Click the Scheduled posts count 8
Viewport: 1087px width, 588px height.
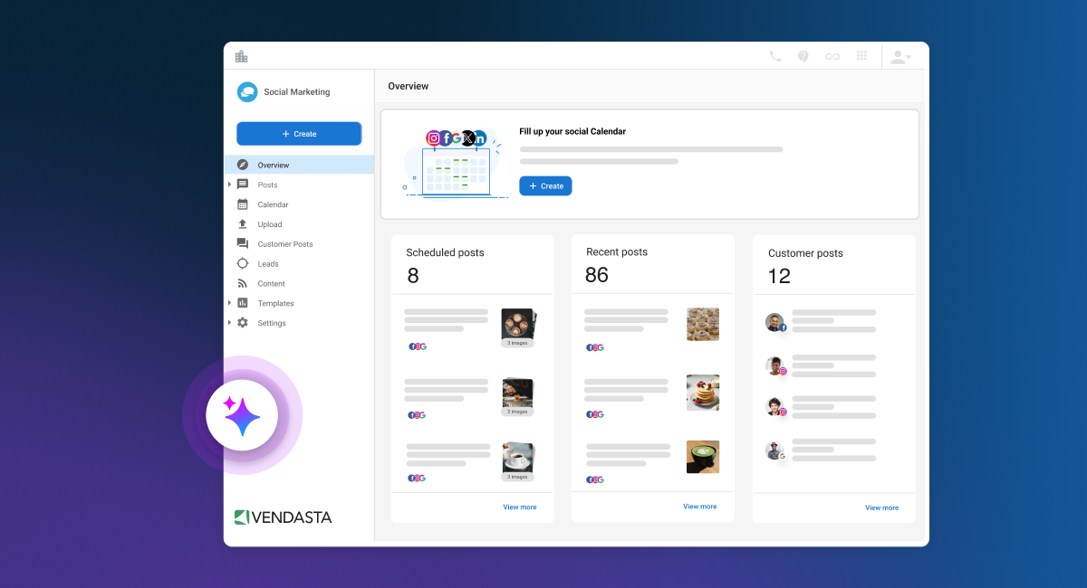[413, 276]
